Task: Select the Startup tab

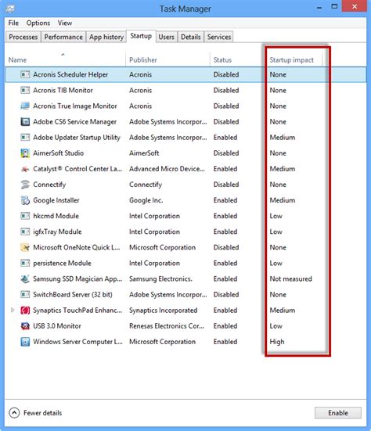Action: pyautogui.click(x=141, y=36)
